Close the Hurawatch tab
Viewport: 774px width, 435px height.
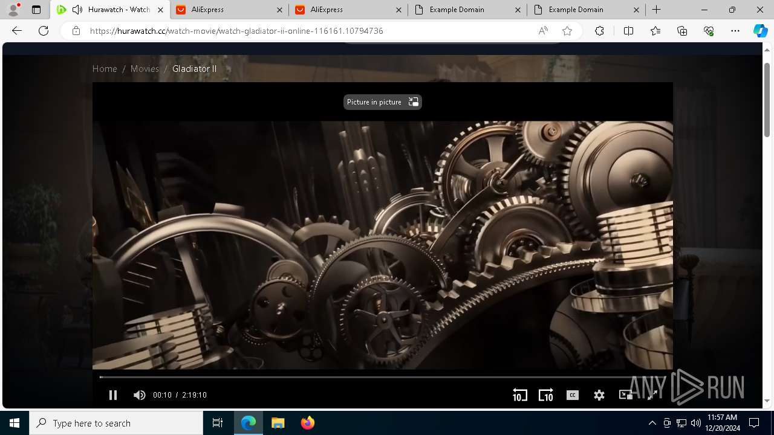160,10
